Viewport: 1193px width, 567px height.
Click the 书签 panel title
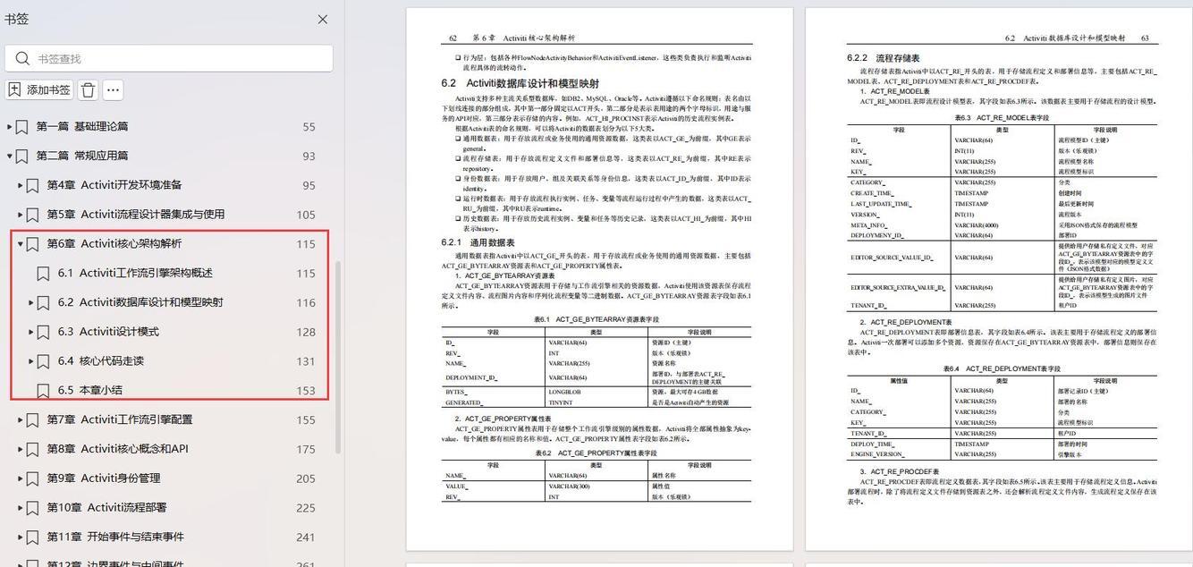[x=16, y=19]
